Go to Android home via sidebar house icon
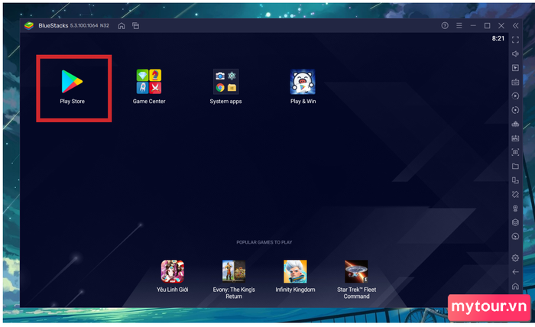Viewport: 535px width, 327px height. pos(515,286)
